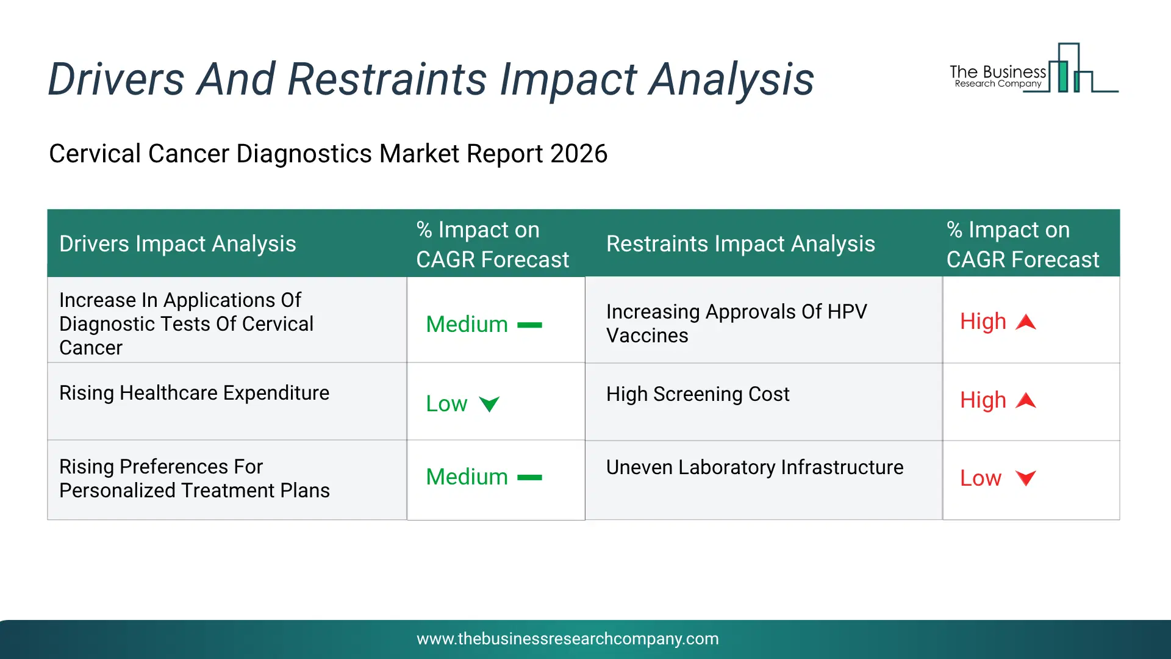Click The Business Research Company logo
1171x659 pixels.
point(1034,68)
